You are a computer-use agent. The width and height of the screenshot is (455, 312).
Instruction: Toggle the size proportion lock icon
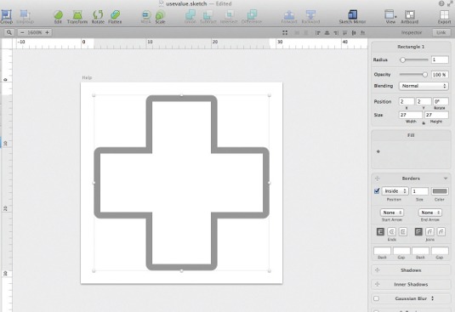424,123
